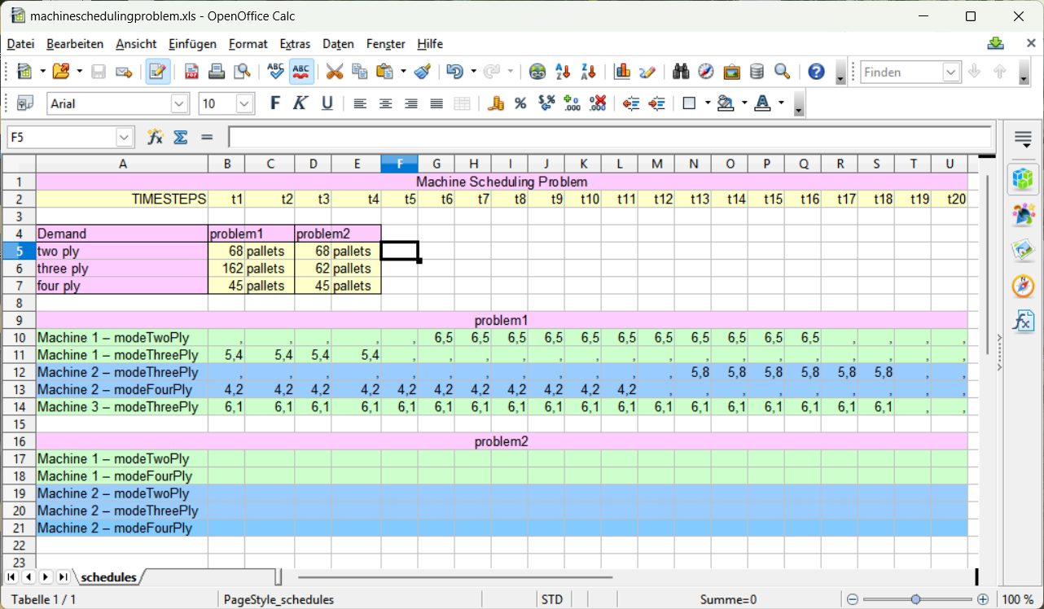The height and width of the screenshot is (609, 1044).
Task: Click the New document icon
Action: [x=24, y=72]
